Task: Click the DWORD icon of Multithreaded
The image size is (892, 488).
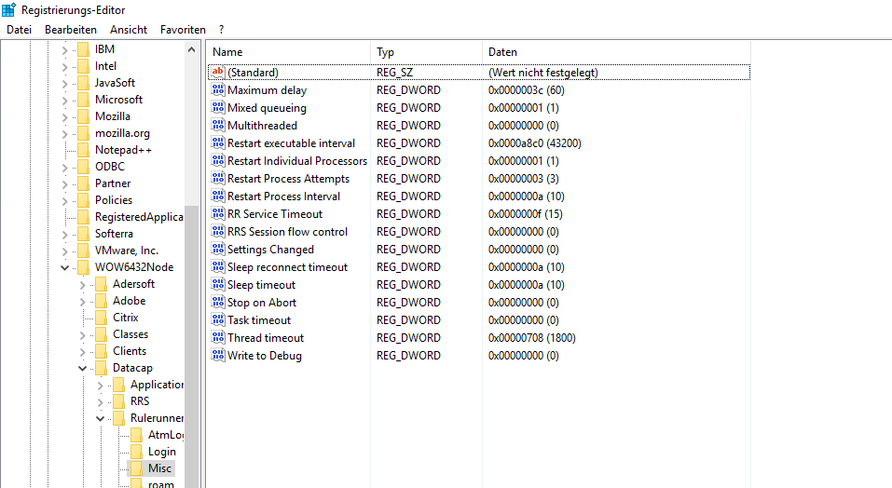Action: point(217,125)
